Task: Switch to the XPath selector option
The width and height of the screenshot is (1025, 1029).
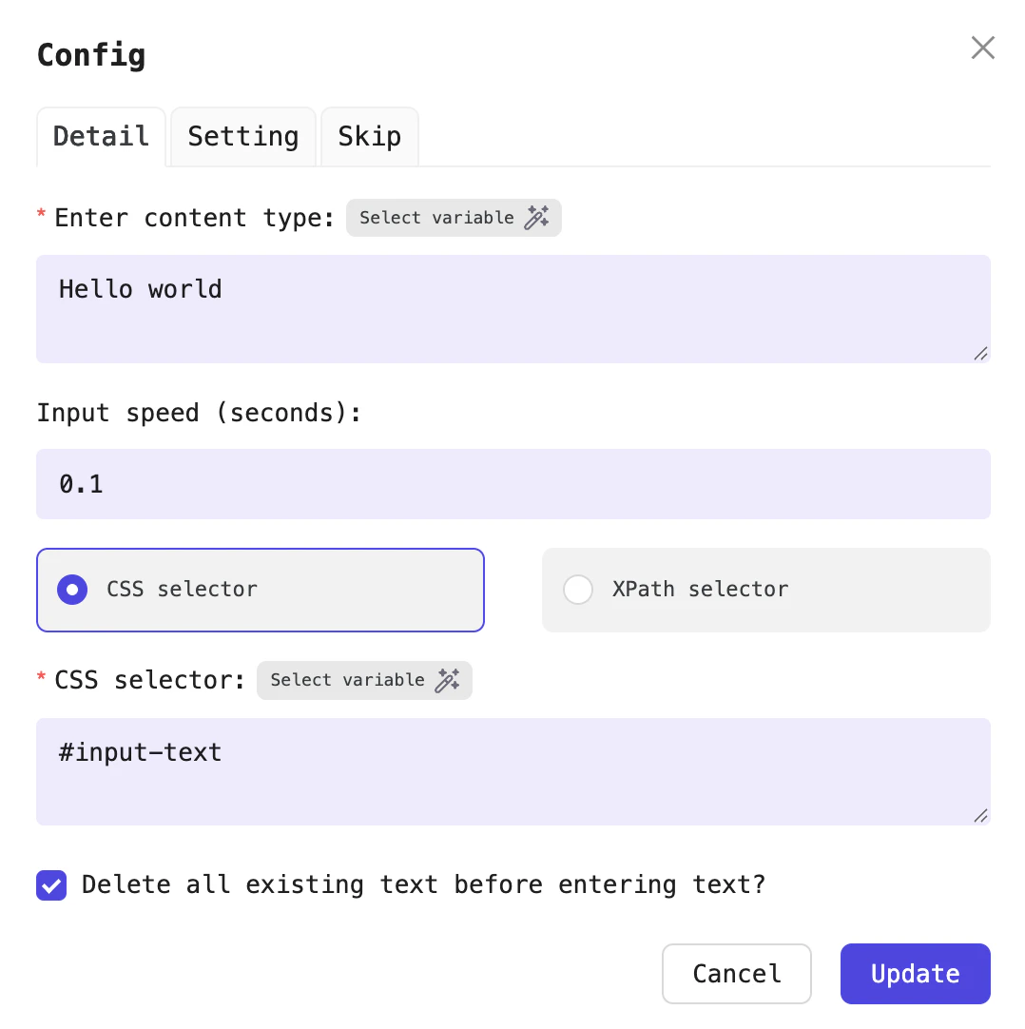Action: pyautogui.click(x=578, y=590)
